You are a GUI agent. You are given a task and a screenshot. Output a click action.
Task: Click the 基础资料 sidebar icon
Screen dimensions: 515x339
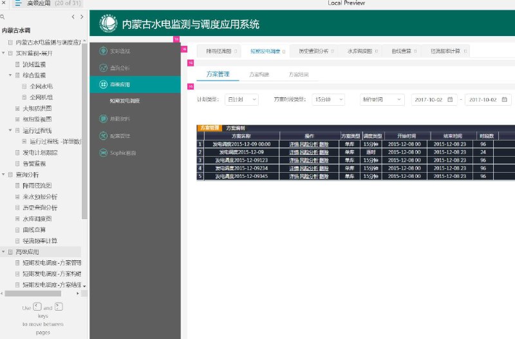[x=103, y=119]
